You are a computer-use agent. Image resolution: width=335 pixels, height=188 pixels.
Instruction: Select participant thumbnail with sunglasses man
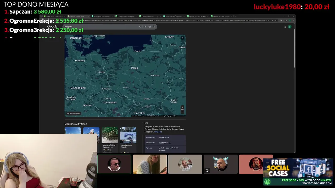pos(114,164)
